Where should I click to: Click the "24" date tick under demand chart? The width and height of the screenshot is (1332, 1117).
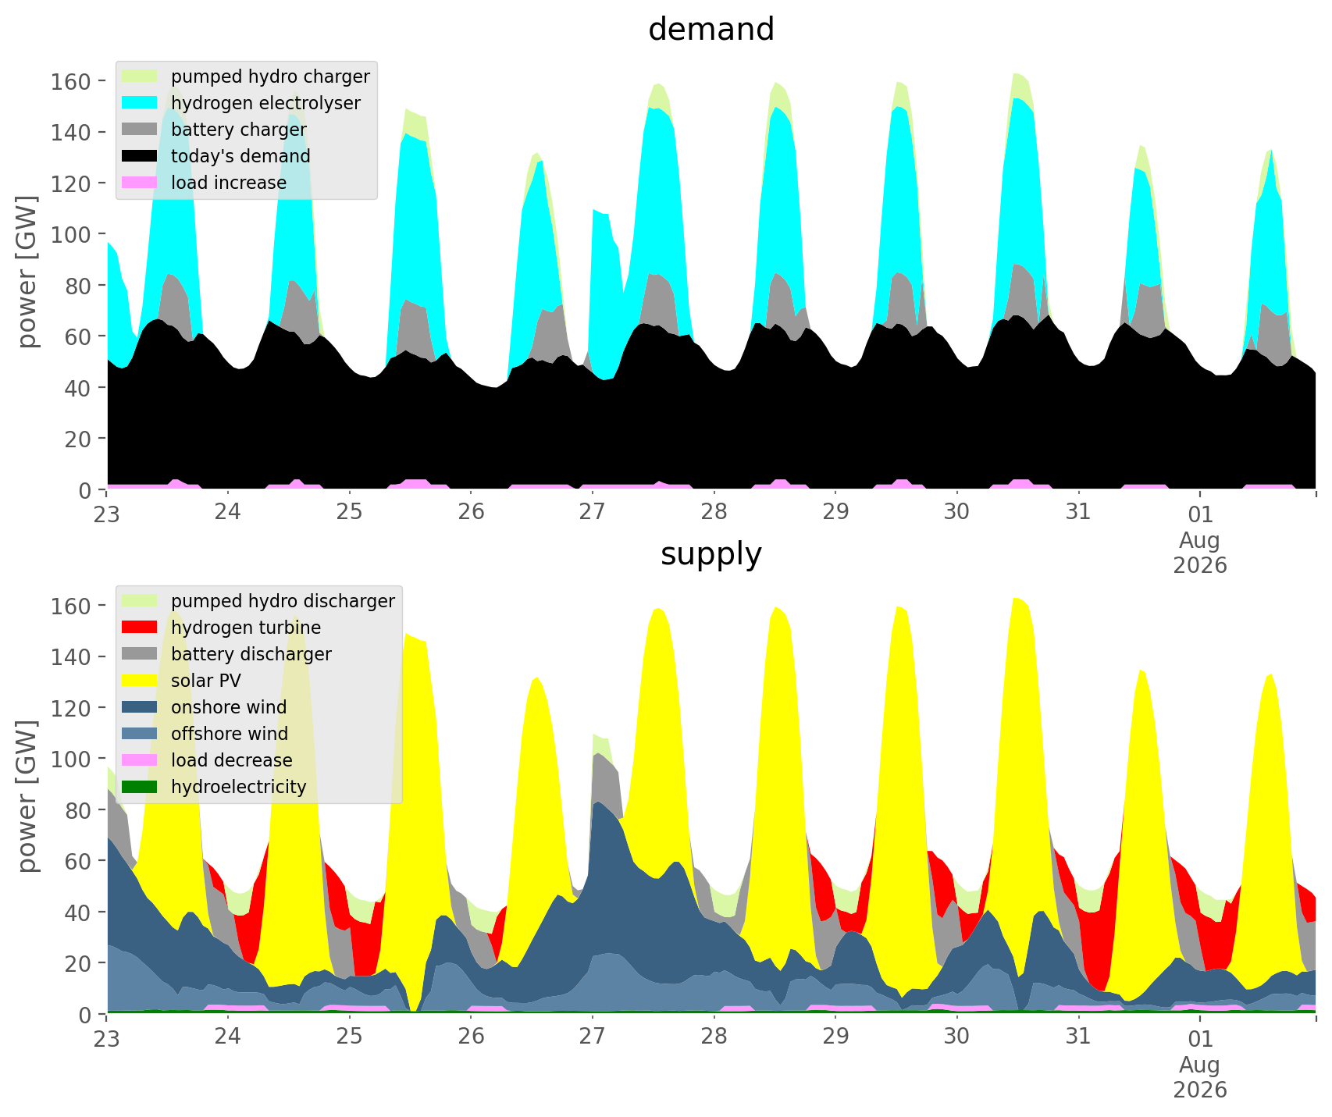[228, 512]
